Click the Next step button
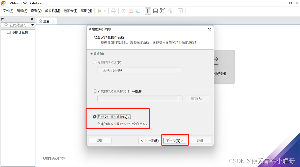Viewport: 300px width, 167px height. pyautogui.click(x=175, y=141)
